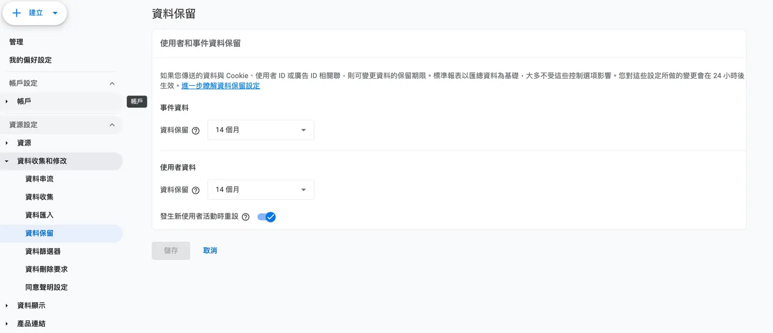This screenshot has height=333, width=773.
Task: Select 資料串流 in the sidebar
Action: click(x=39, y=179)
